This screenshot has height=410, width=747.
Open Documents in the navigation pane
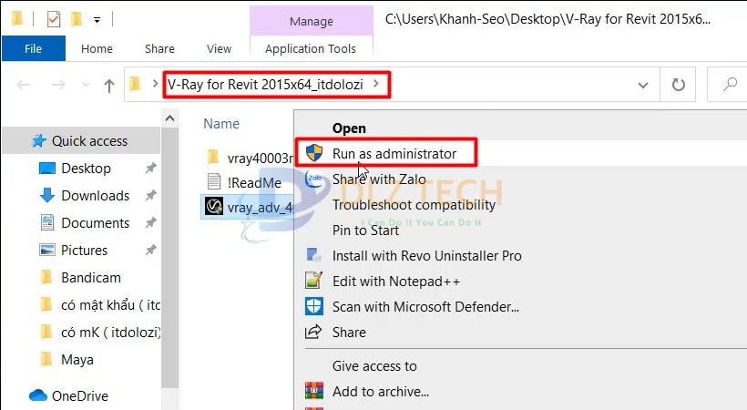pos(95,223)
